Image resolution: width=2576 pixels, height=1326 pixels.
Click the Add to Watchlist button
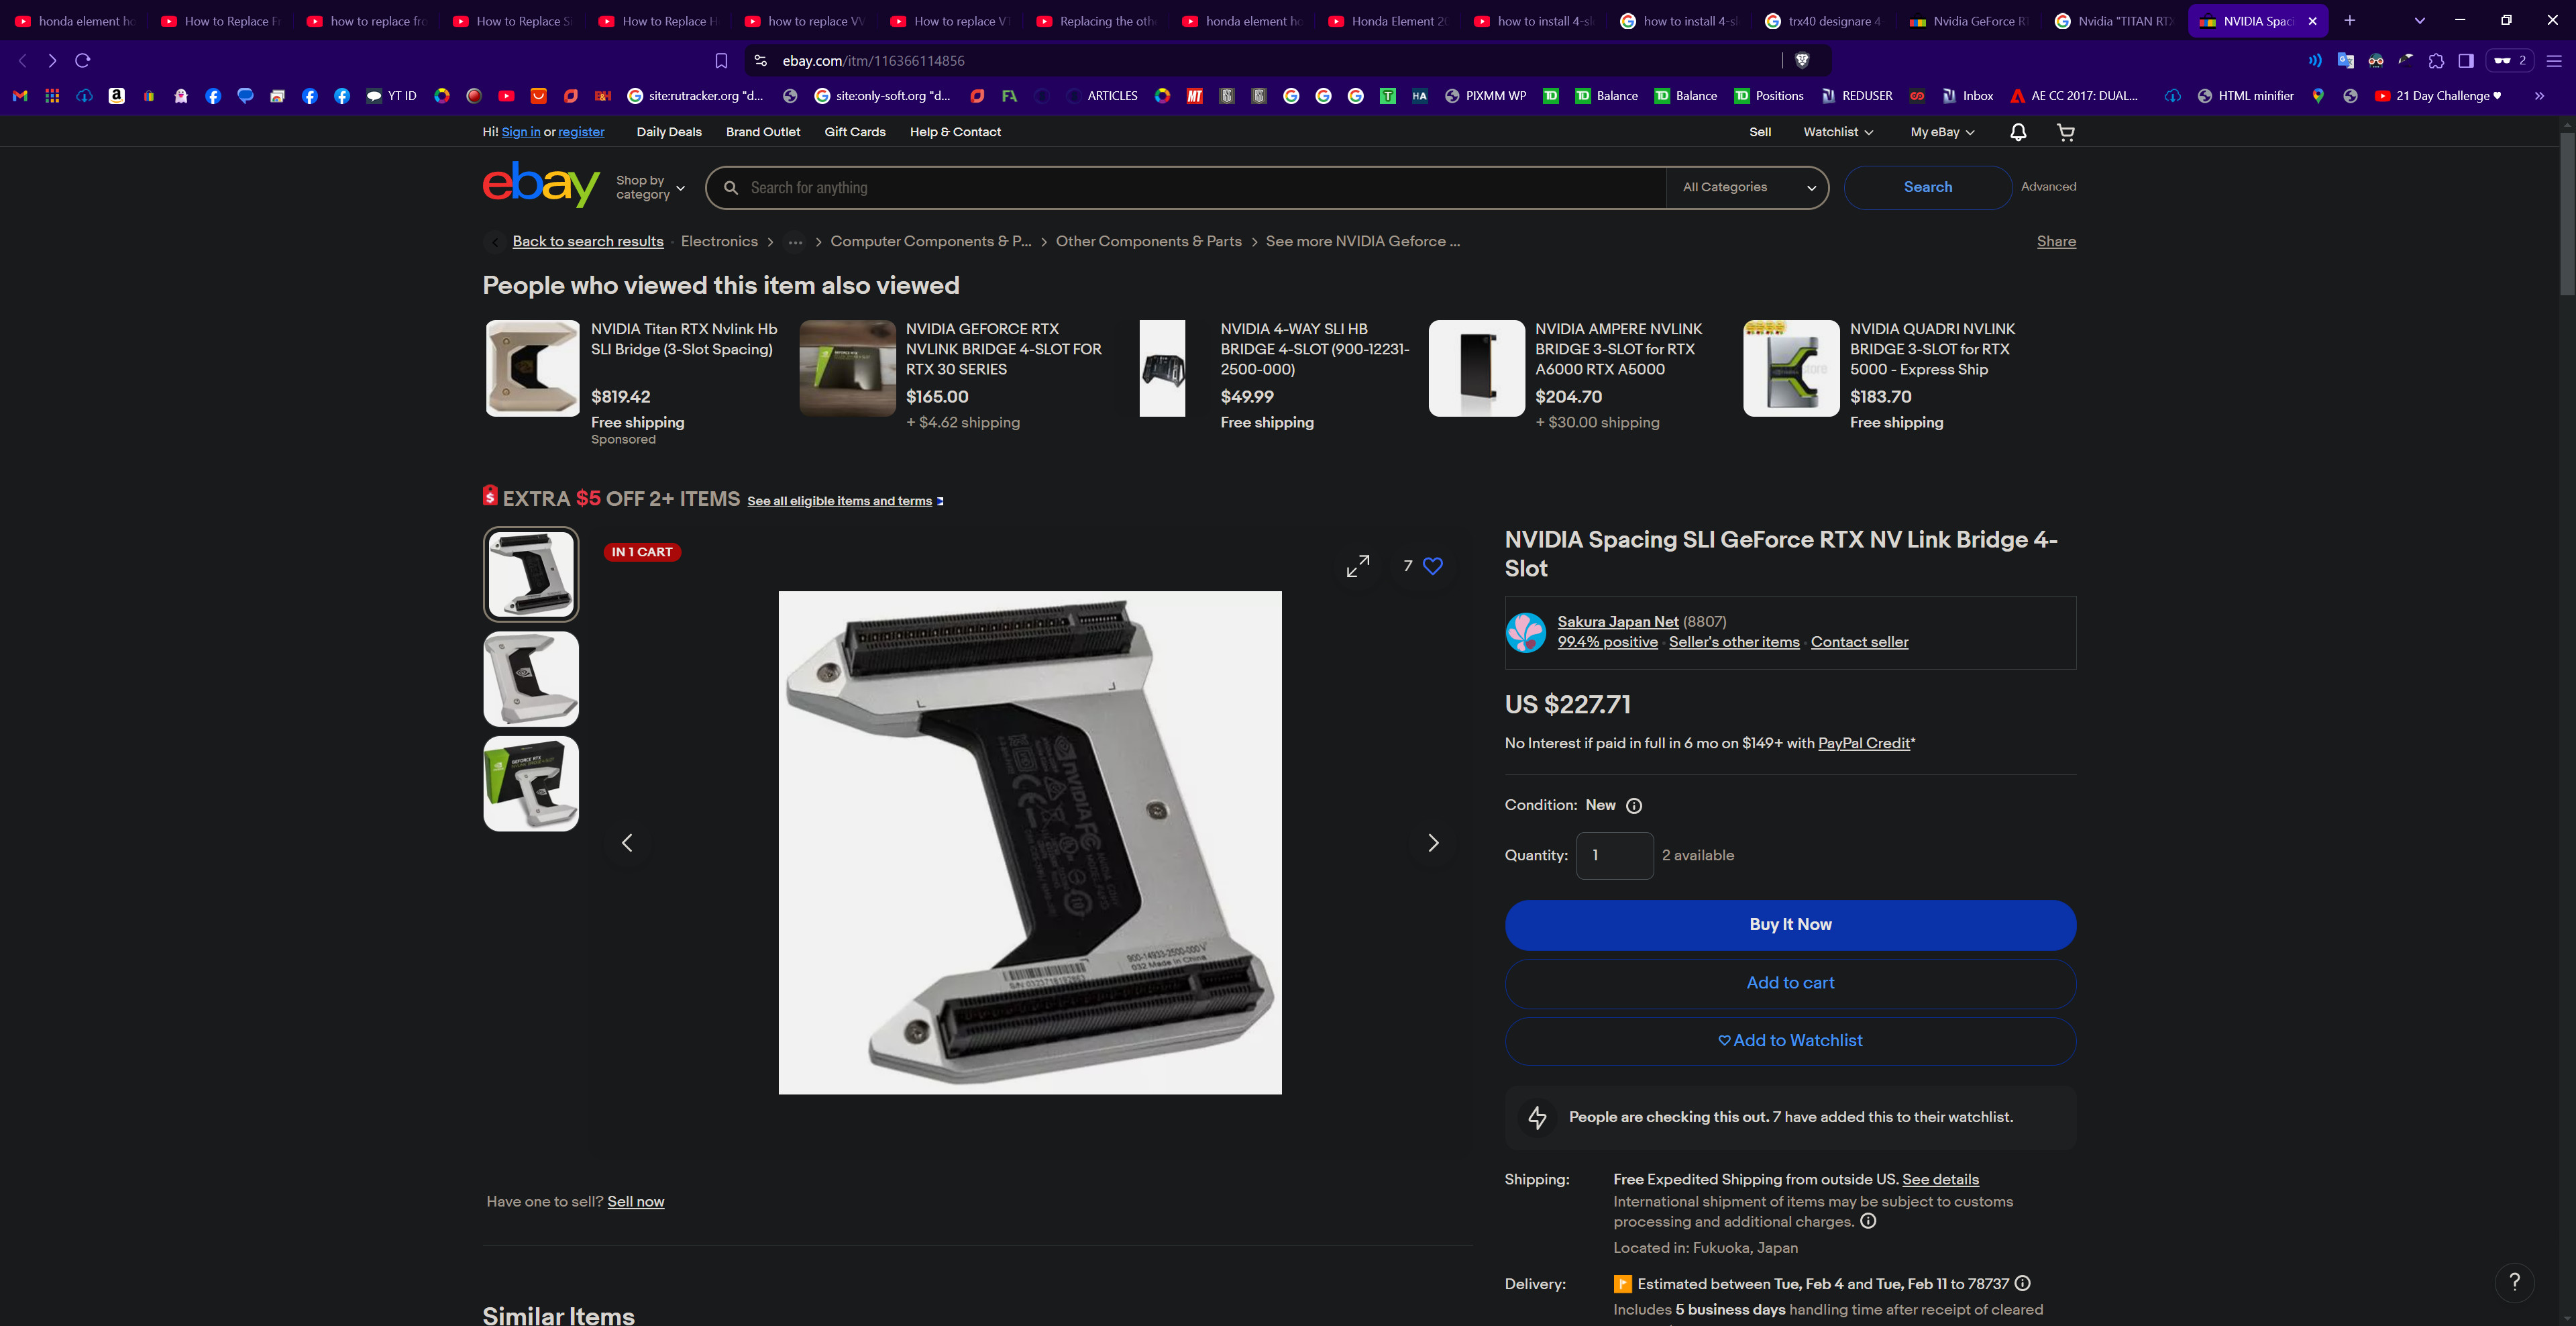click(1790, 1041)
